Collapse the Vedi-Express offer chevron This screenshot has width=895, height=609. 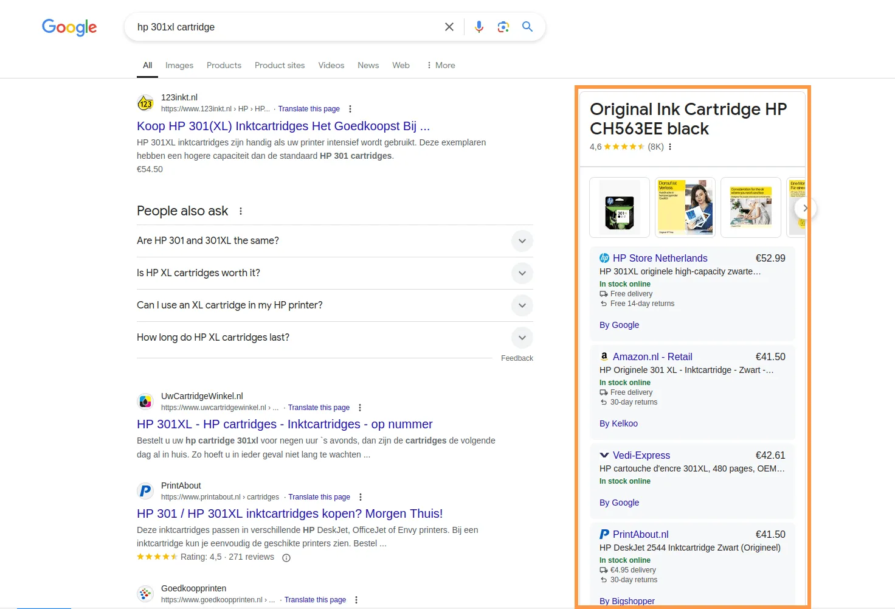604,454
